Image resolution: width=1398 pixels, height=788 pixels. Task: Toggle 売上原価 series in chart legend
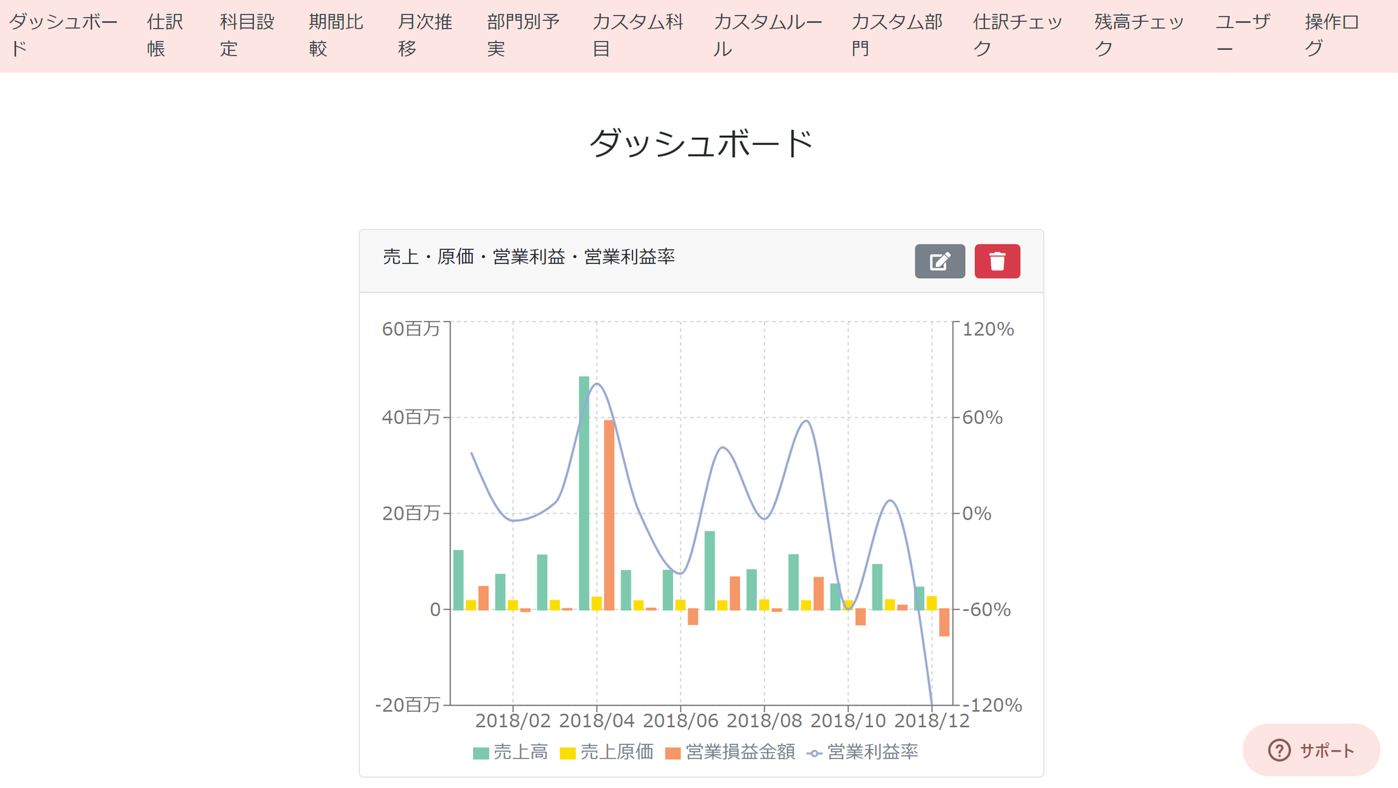607,752
